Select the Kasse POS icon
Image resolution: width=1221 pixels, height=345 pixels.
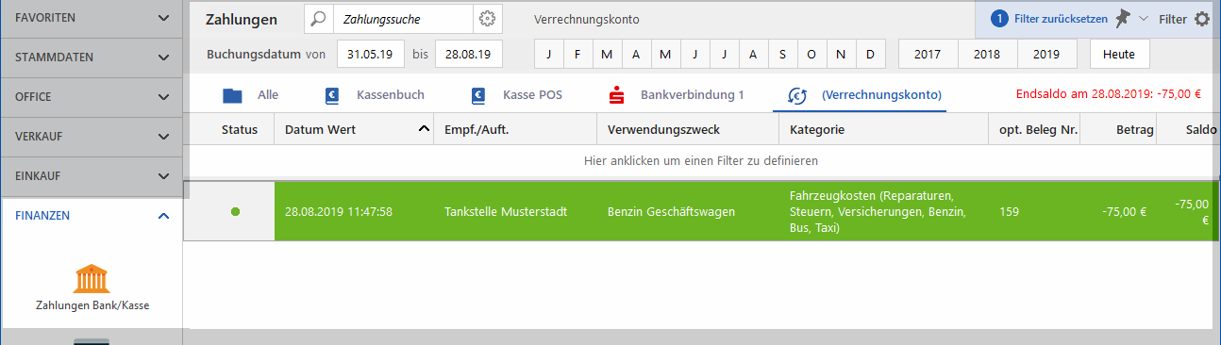478,95
